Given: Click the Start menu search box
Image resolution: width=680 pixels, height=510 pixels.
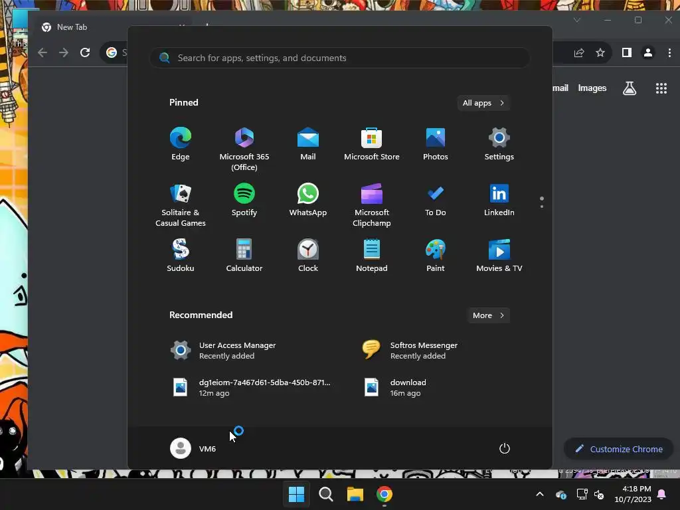Looking at the screenshot, I should [340, 58].
